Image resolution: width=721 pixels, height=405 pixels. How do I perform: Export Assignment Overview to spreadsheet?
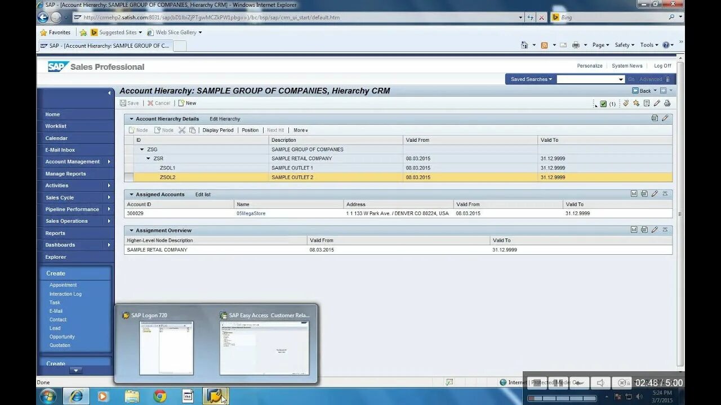[644, 229]
